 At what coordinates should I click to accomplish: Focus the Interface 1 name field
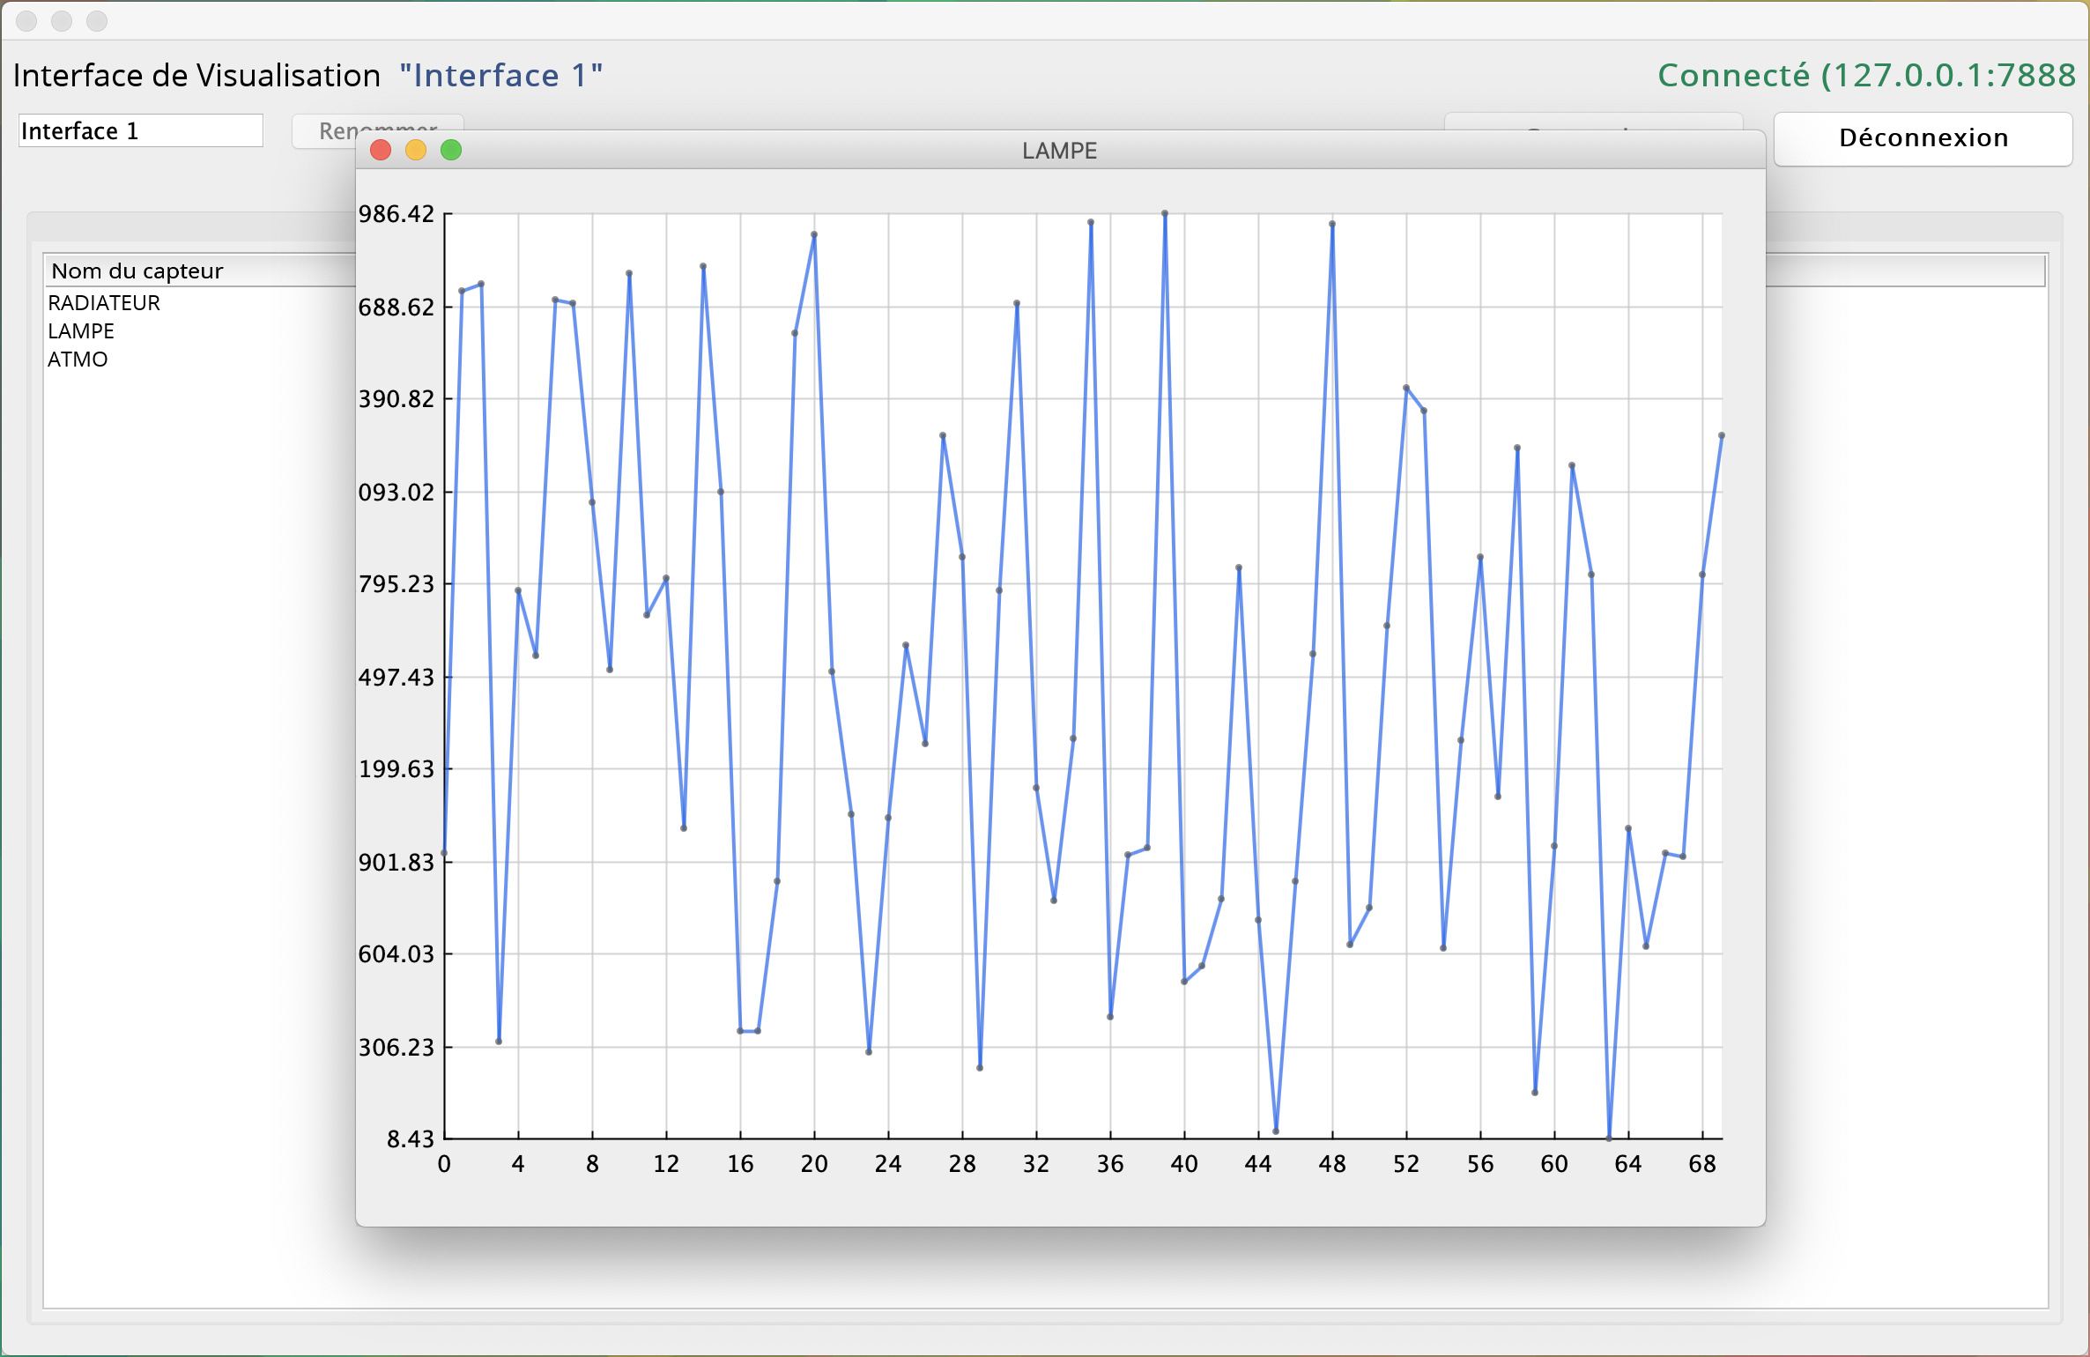(141, 130)
